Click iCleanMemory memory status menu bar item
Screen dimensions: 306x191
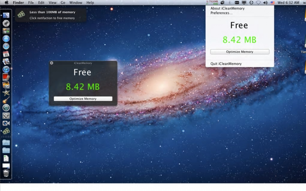tap(212, 2)
